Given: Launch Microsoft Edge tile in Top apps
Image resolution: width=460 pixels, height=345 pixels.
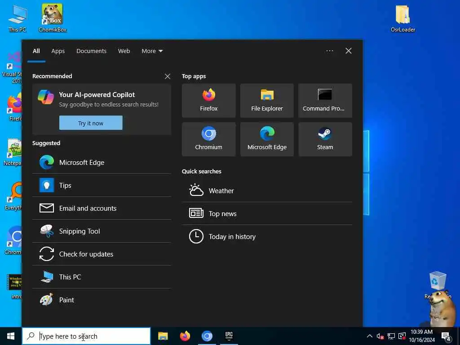Looking at the screenshot, I should [x=267, y=139].
